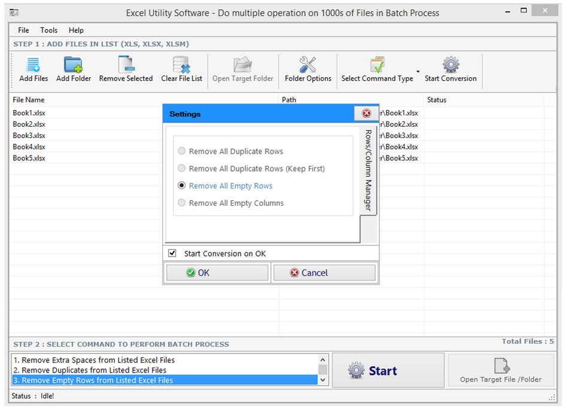The image size is (566, 409).
Task: Click the Cancel button in Settings
Action: point(324,273)
